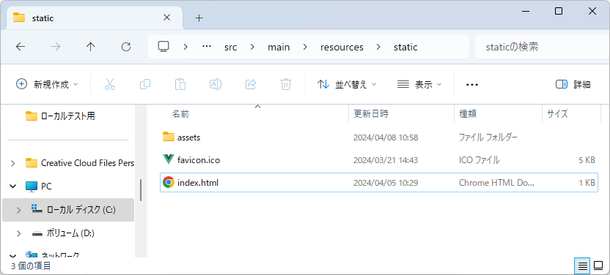Close the static tab

point(166,18)
